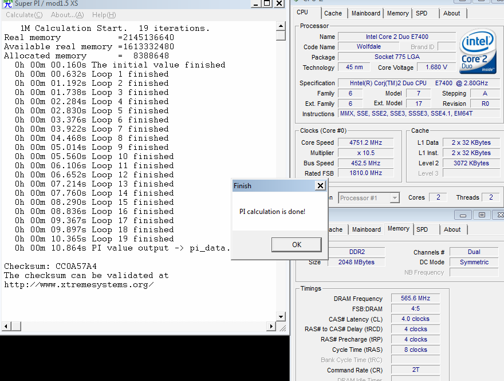This screenshot has height=381, width=504.
Task: Minimize the Super PI window
Action: pyautogui.click(x=256, y=3)
